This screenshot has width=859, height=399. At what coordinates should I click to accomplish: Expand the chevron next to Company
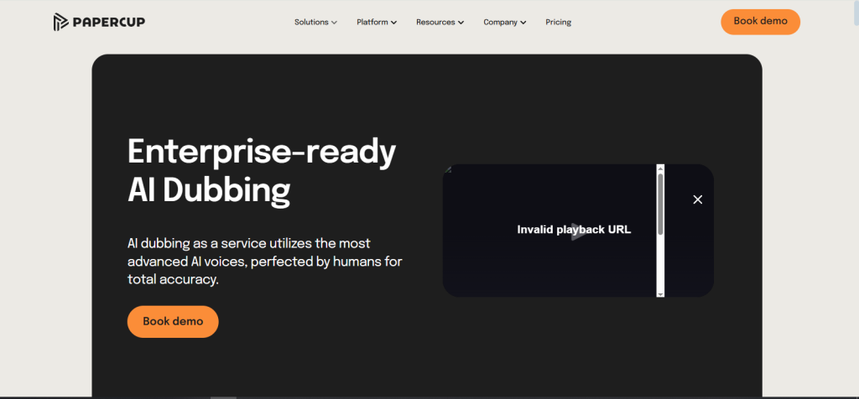point(523,23)
